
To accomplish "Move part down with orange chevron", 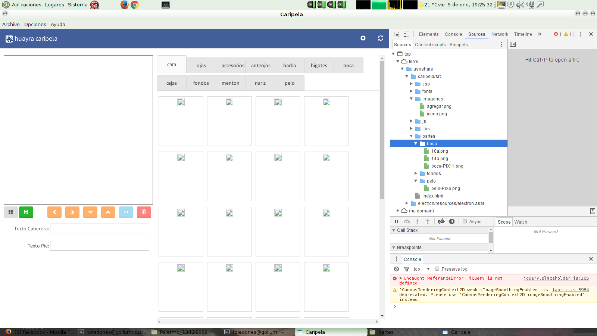I will pos(90,212).
